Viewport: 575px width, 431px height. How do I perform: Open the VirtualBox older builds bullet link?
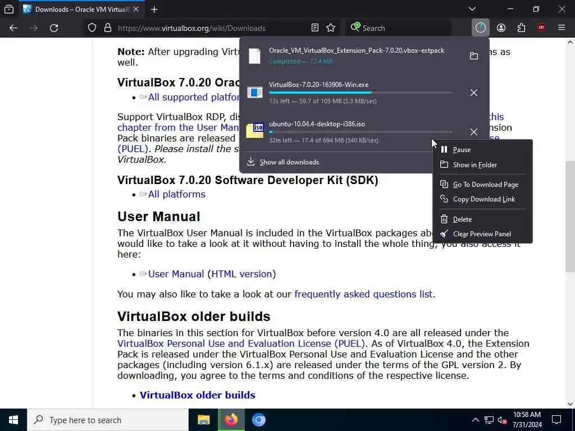(x=197, y=395)
